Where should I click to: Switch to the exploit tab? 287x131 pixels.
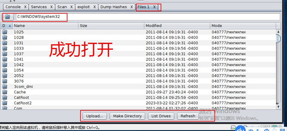pos(84,7)
